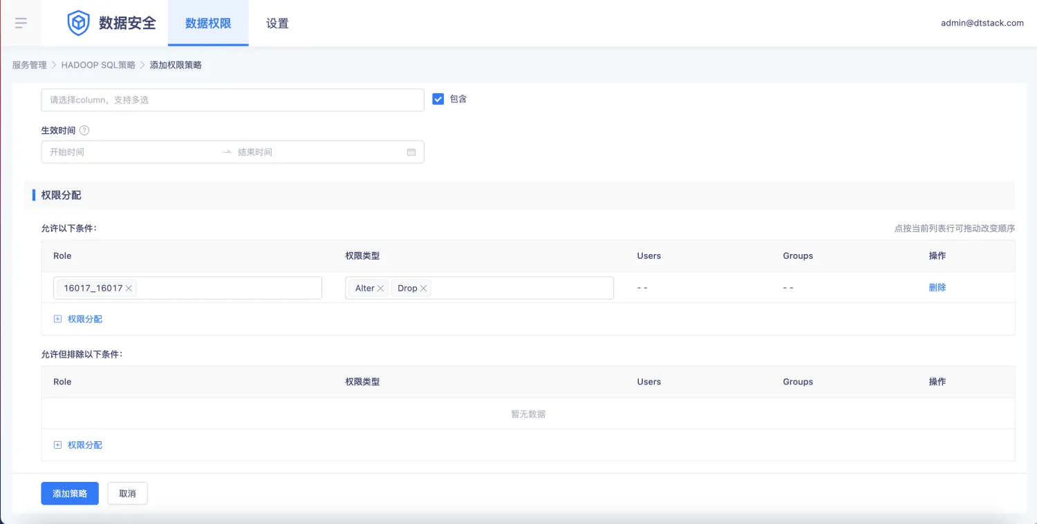Screen dimensions: 1037x524
Task: Click the 生效时间 help question icon
Action: (x=84, y=130)
